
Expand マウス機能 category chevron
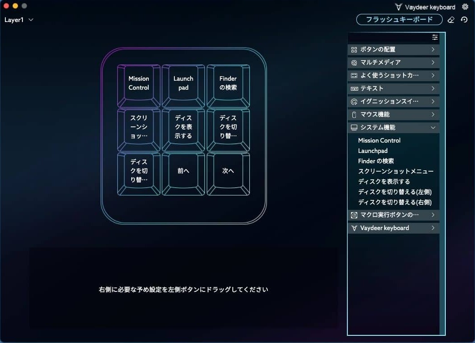433,114
